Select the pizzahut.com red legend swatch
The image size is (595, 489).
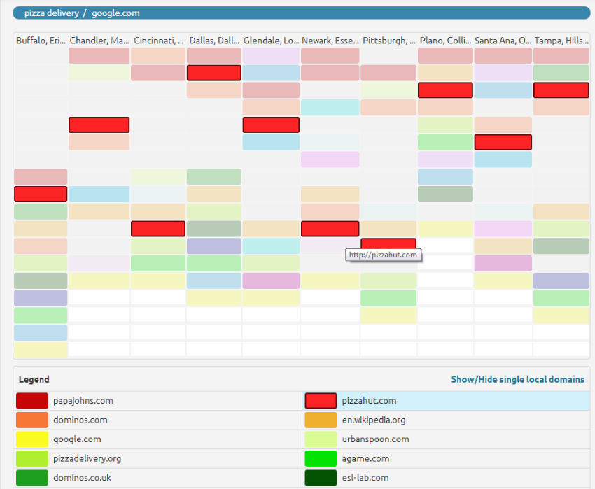coord(321,401)
